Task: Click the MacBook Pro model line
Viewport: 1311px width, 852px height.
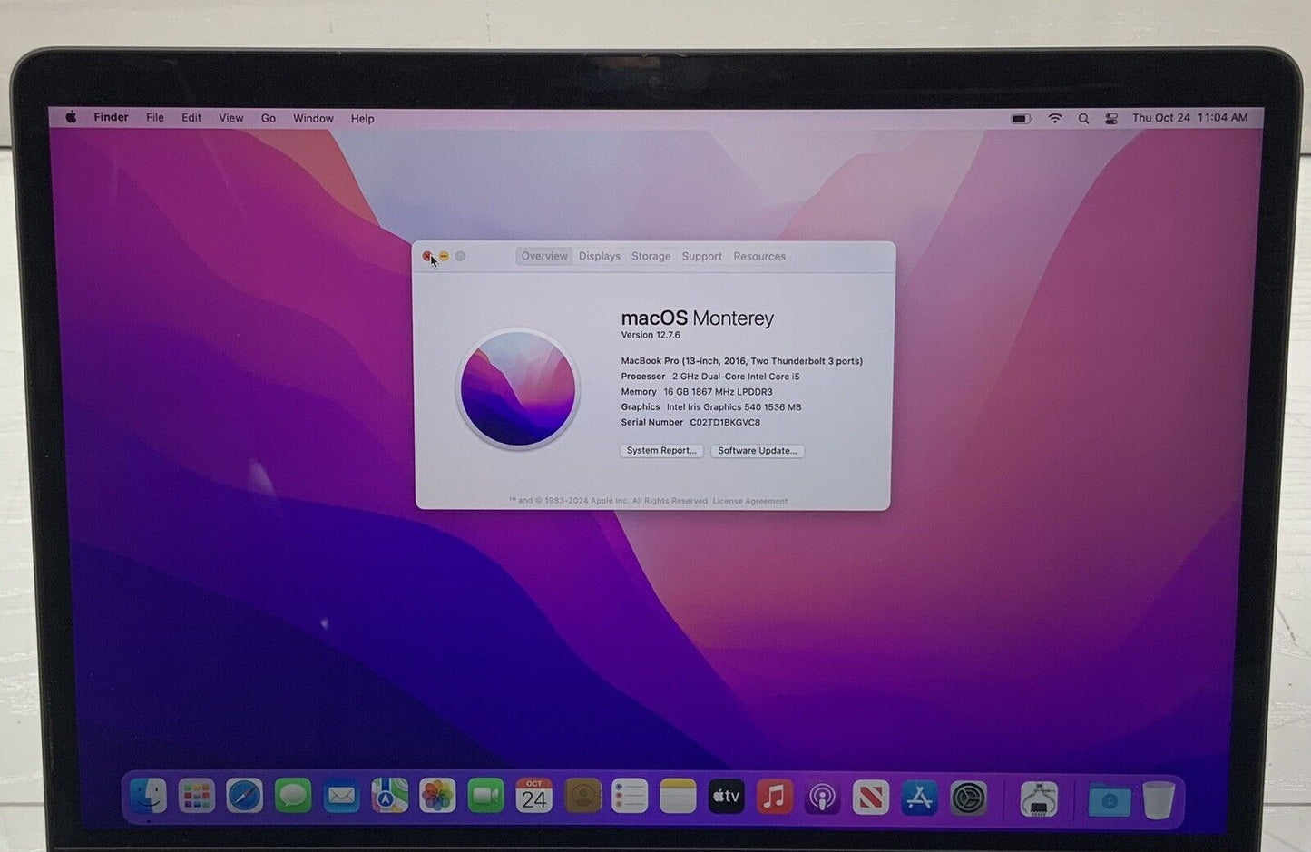Action: point(741,361)
